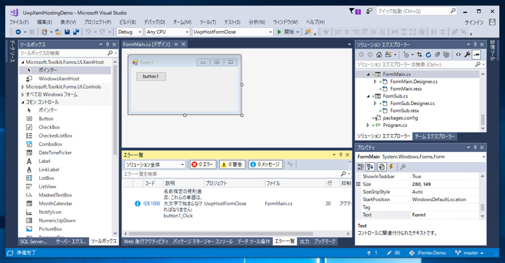
Task: Expand すべての Windows フォーム toolbox group
Action: (x=23, y=95)
